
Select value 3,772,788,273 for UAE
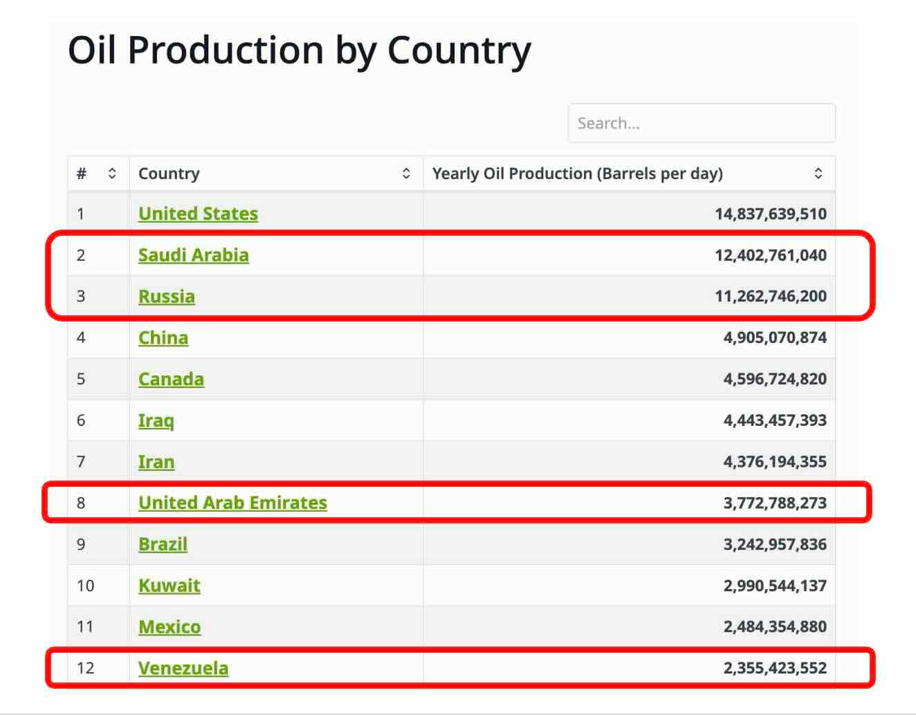click(775, 503)
